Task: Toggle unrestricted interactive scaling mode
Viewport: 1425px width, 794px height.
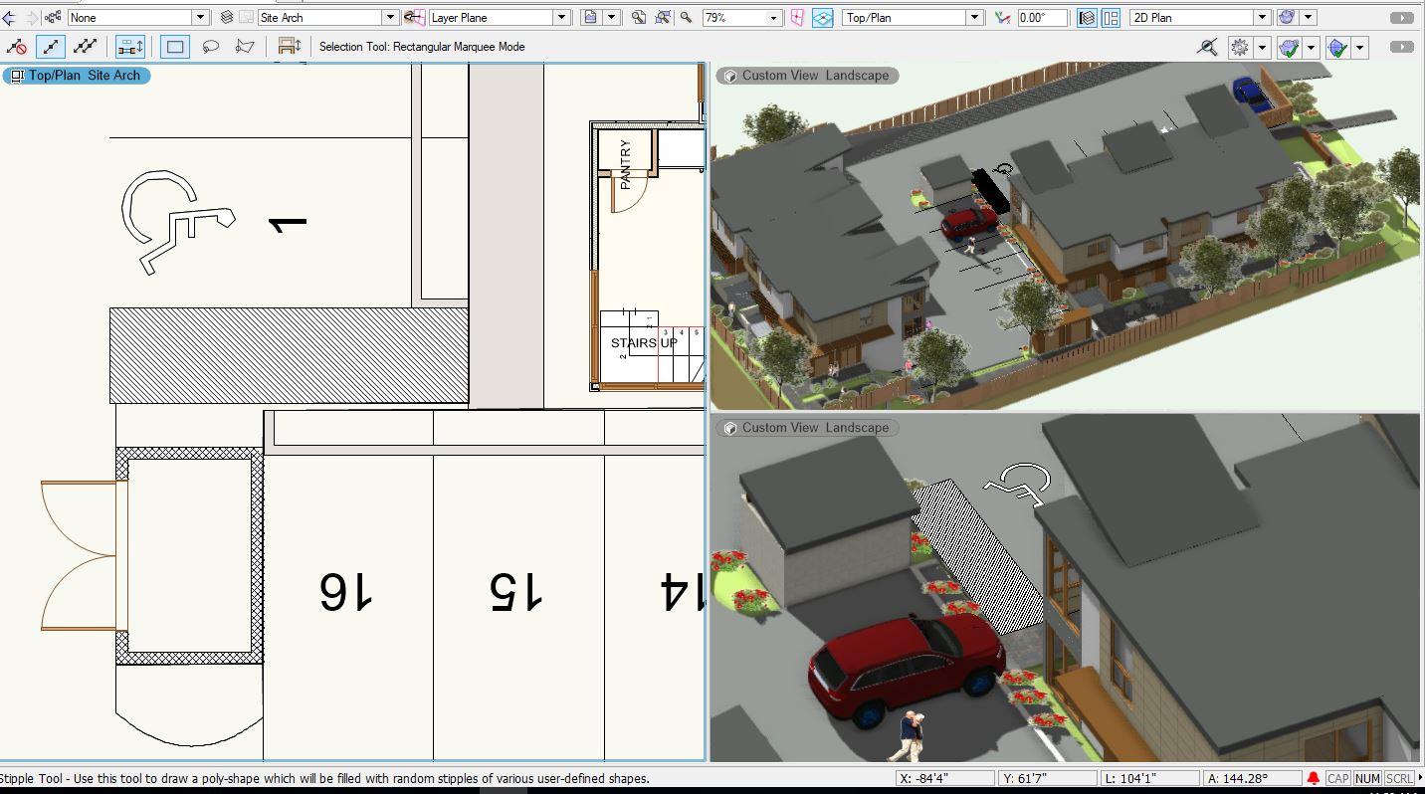Action: click(x=86, y=47)
